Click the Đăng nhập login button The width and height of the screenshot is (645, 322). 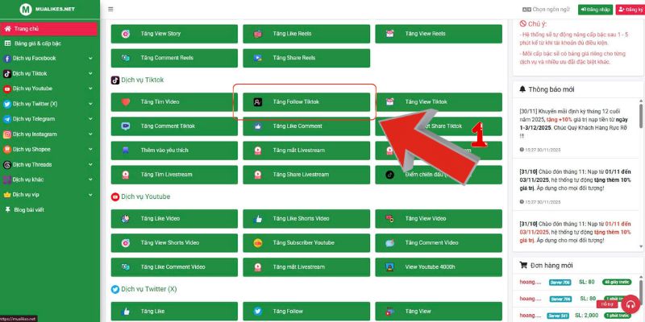[x=595, y=9]
